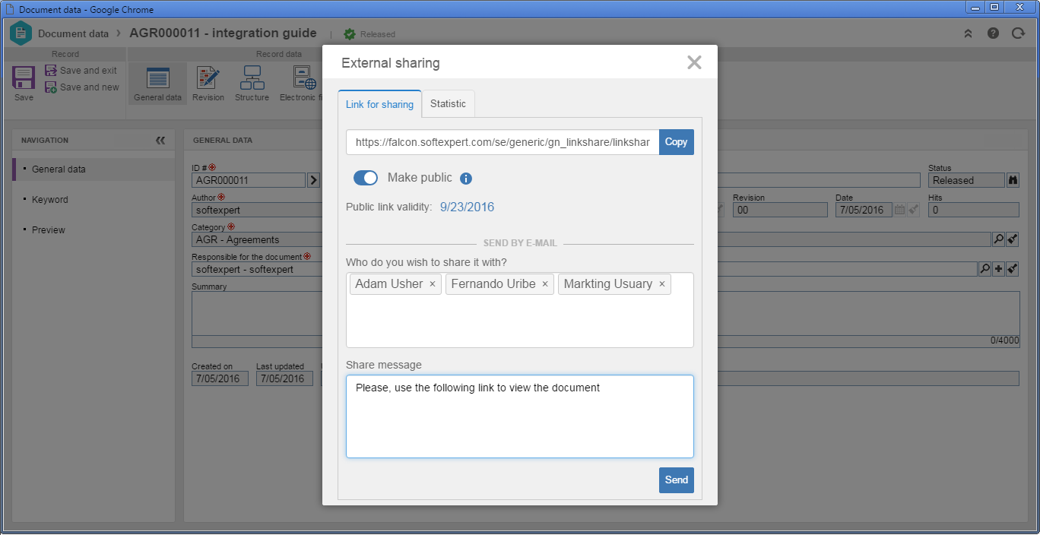Viewport: 1040px width, 535px height.
Task: Click the Revision field showing 00
Action: pyautogui.click(x=780, y=211)
